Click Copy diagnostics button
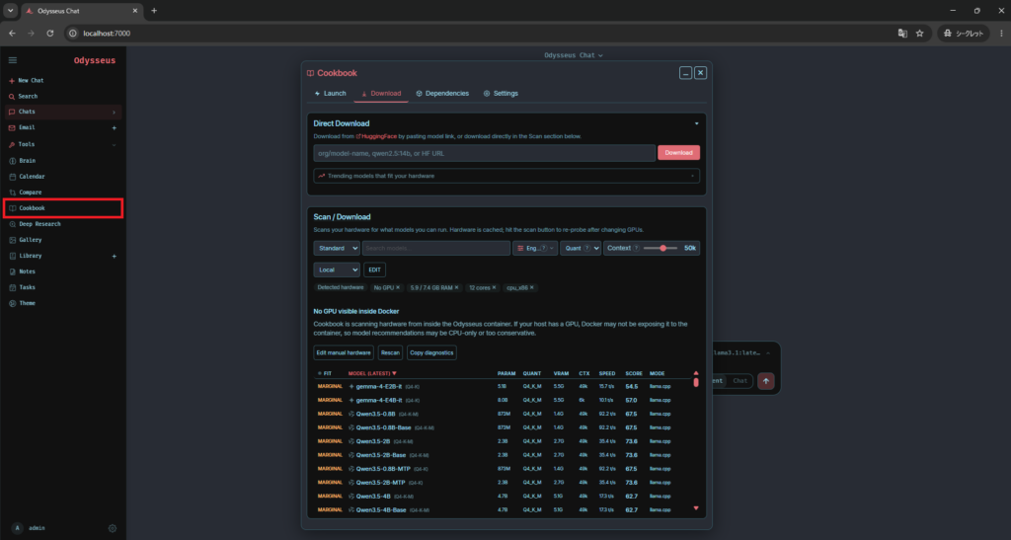The width and height of the screenshot is (1011, 540). point(431,352)
